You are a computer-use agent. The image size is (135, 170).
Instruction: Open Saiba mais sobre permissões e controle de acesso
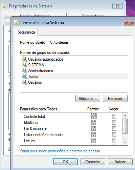click(60, 151)
